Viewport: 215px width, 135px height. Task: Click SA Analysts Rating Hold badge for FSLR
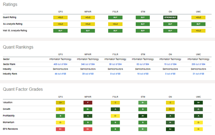pyautogui.click(x=115, y=24)
